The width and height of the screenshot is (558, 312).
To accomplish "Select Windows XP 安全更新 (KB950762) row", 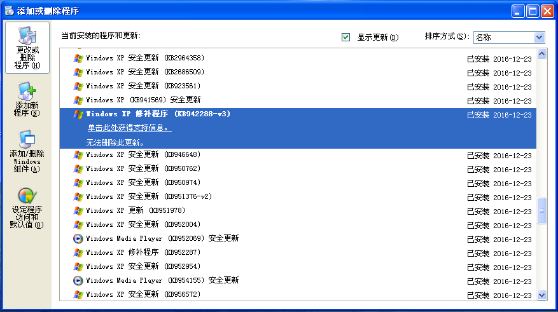I will coord(298,169).
